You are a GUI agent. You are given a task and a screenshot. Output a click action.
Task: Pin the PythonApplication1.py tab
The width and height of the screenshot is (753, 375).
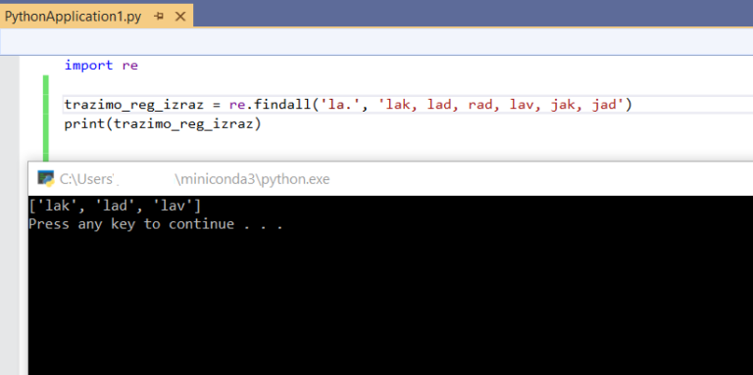tap(159, 17)
